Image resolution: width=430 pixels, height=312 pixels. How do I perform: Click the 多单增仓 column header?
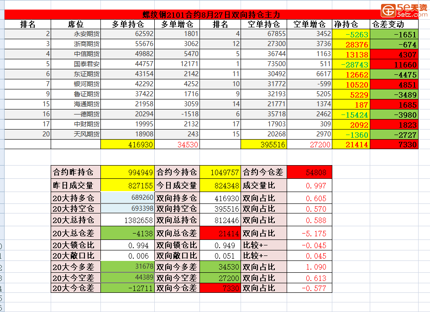pos(177,24)
